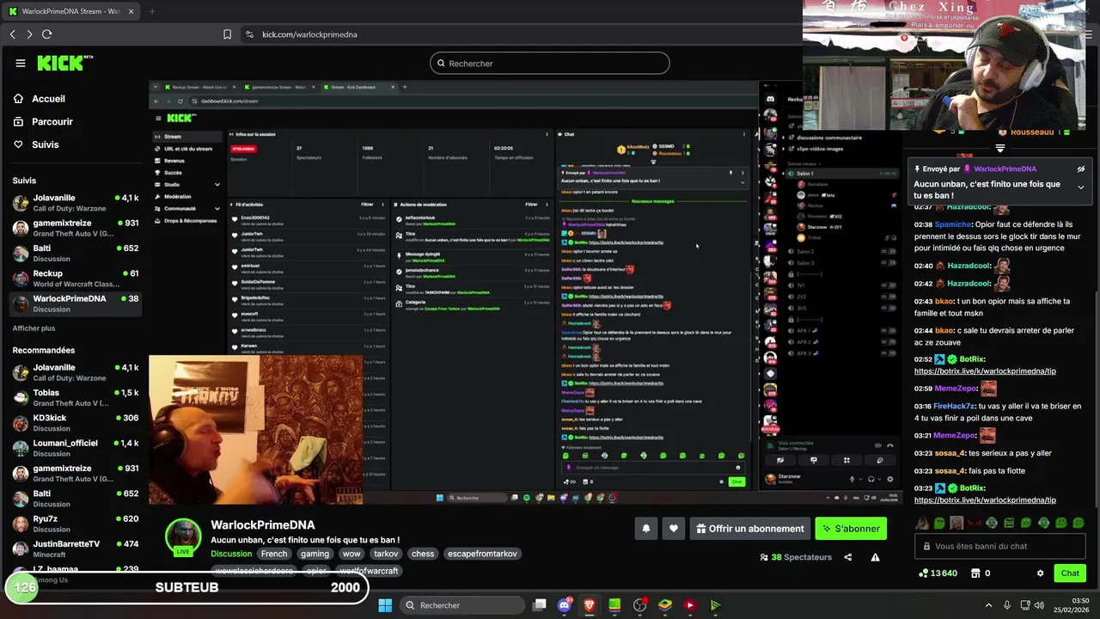Click the banned chat input field
The height and width of the screenshot is (619, 1100).
click(x=1001, y=546)
